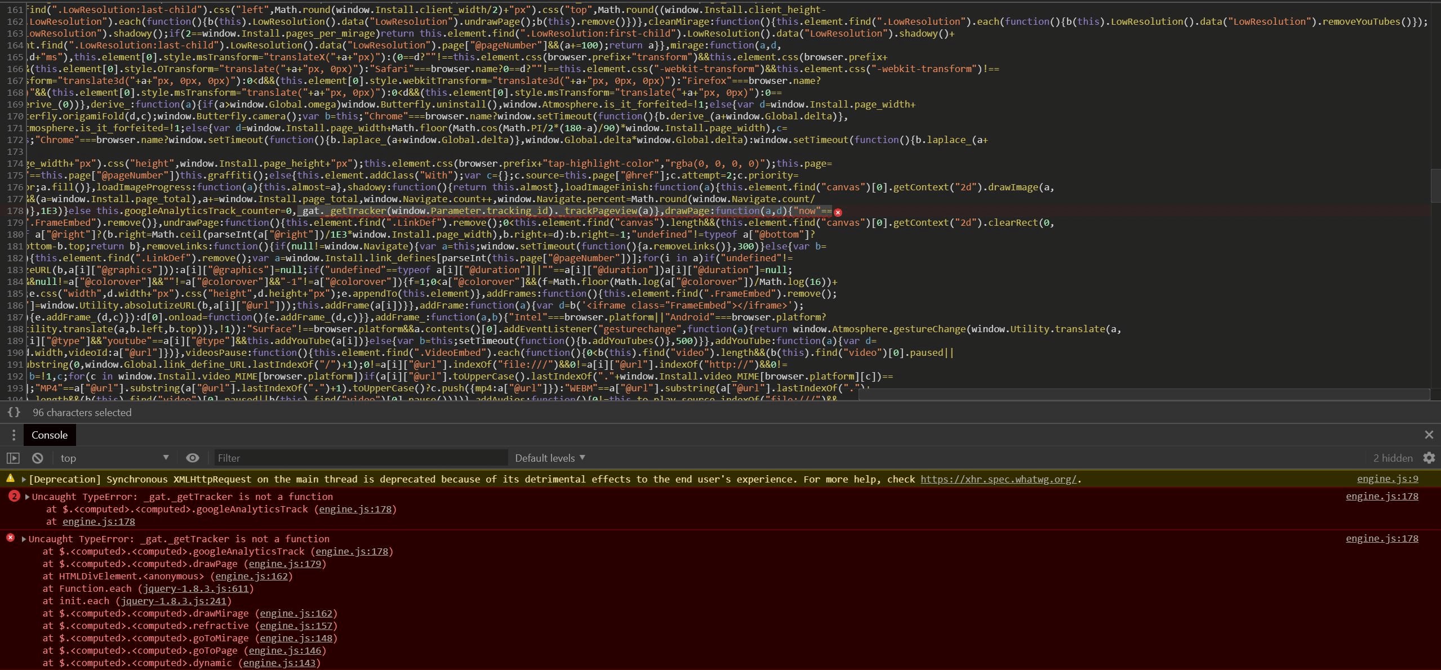Open the engine.js:9 source link
This screenshot has height=670, width=1441.
pos(1387,479)
